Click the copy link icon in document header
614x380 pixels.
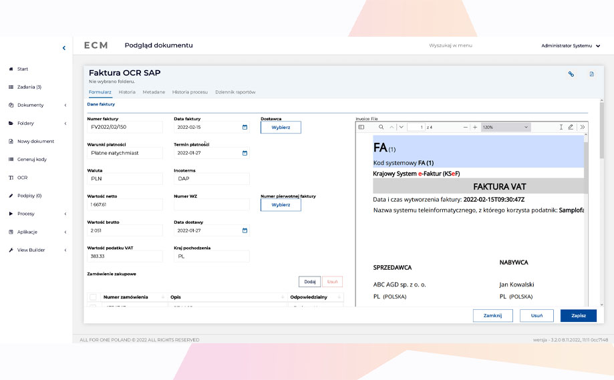[571, 74]
